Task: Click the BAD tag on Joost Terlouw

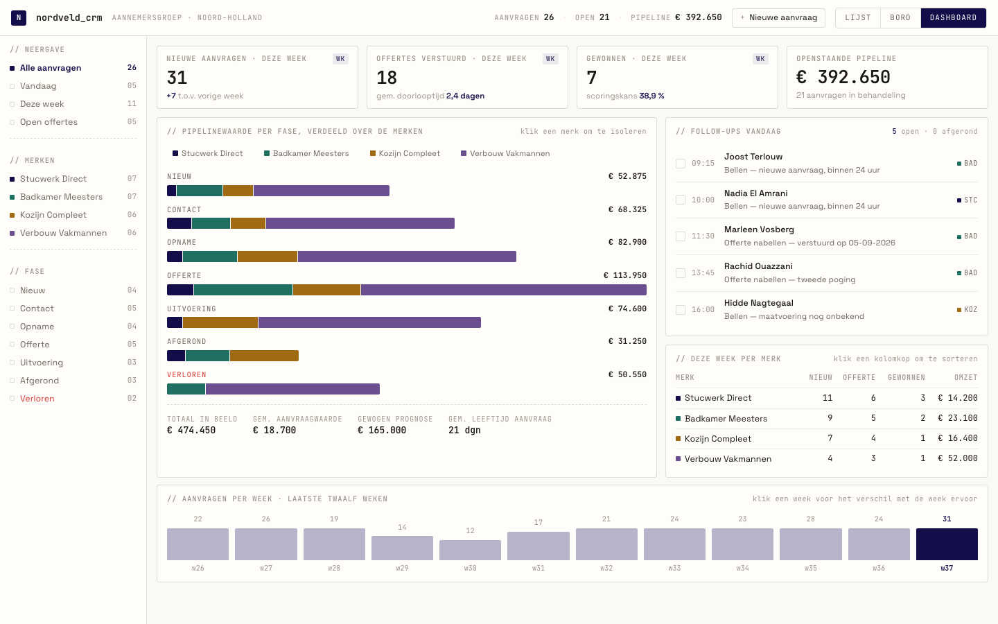Action: coord(968,164)
